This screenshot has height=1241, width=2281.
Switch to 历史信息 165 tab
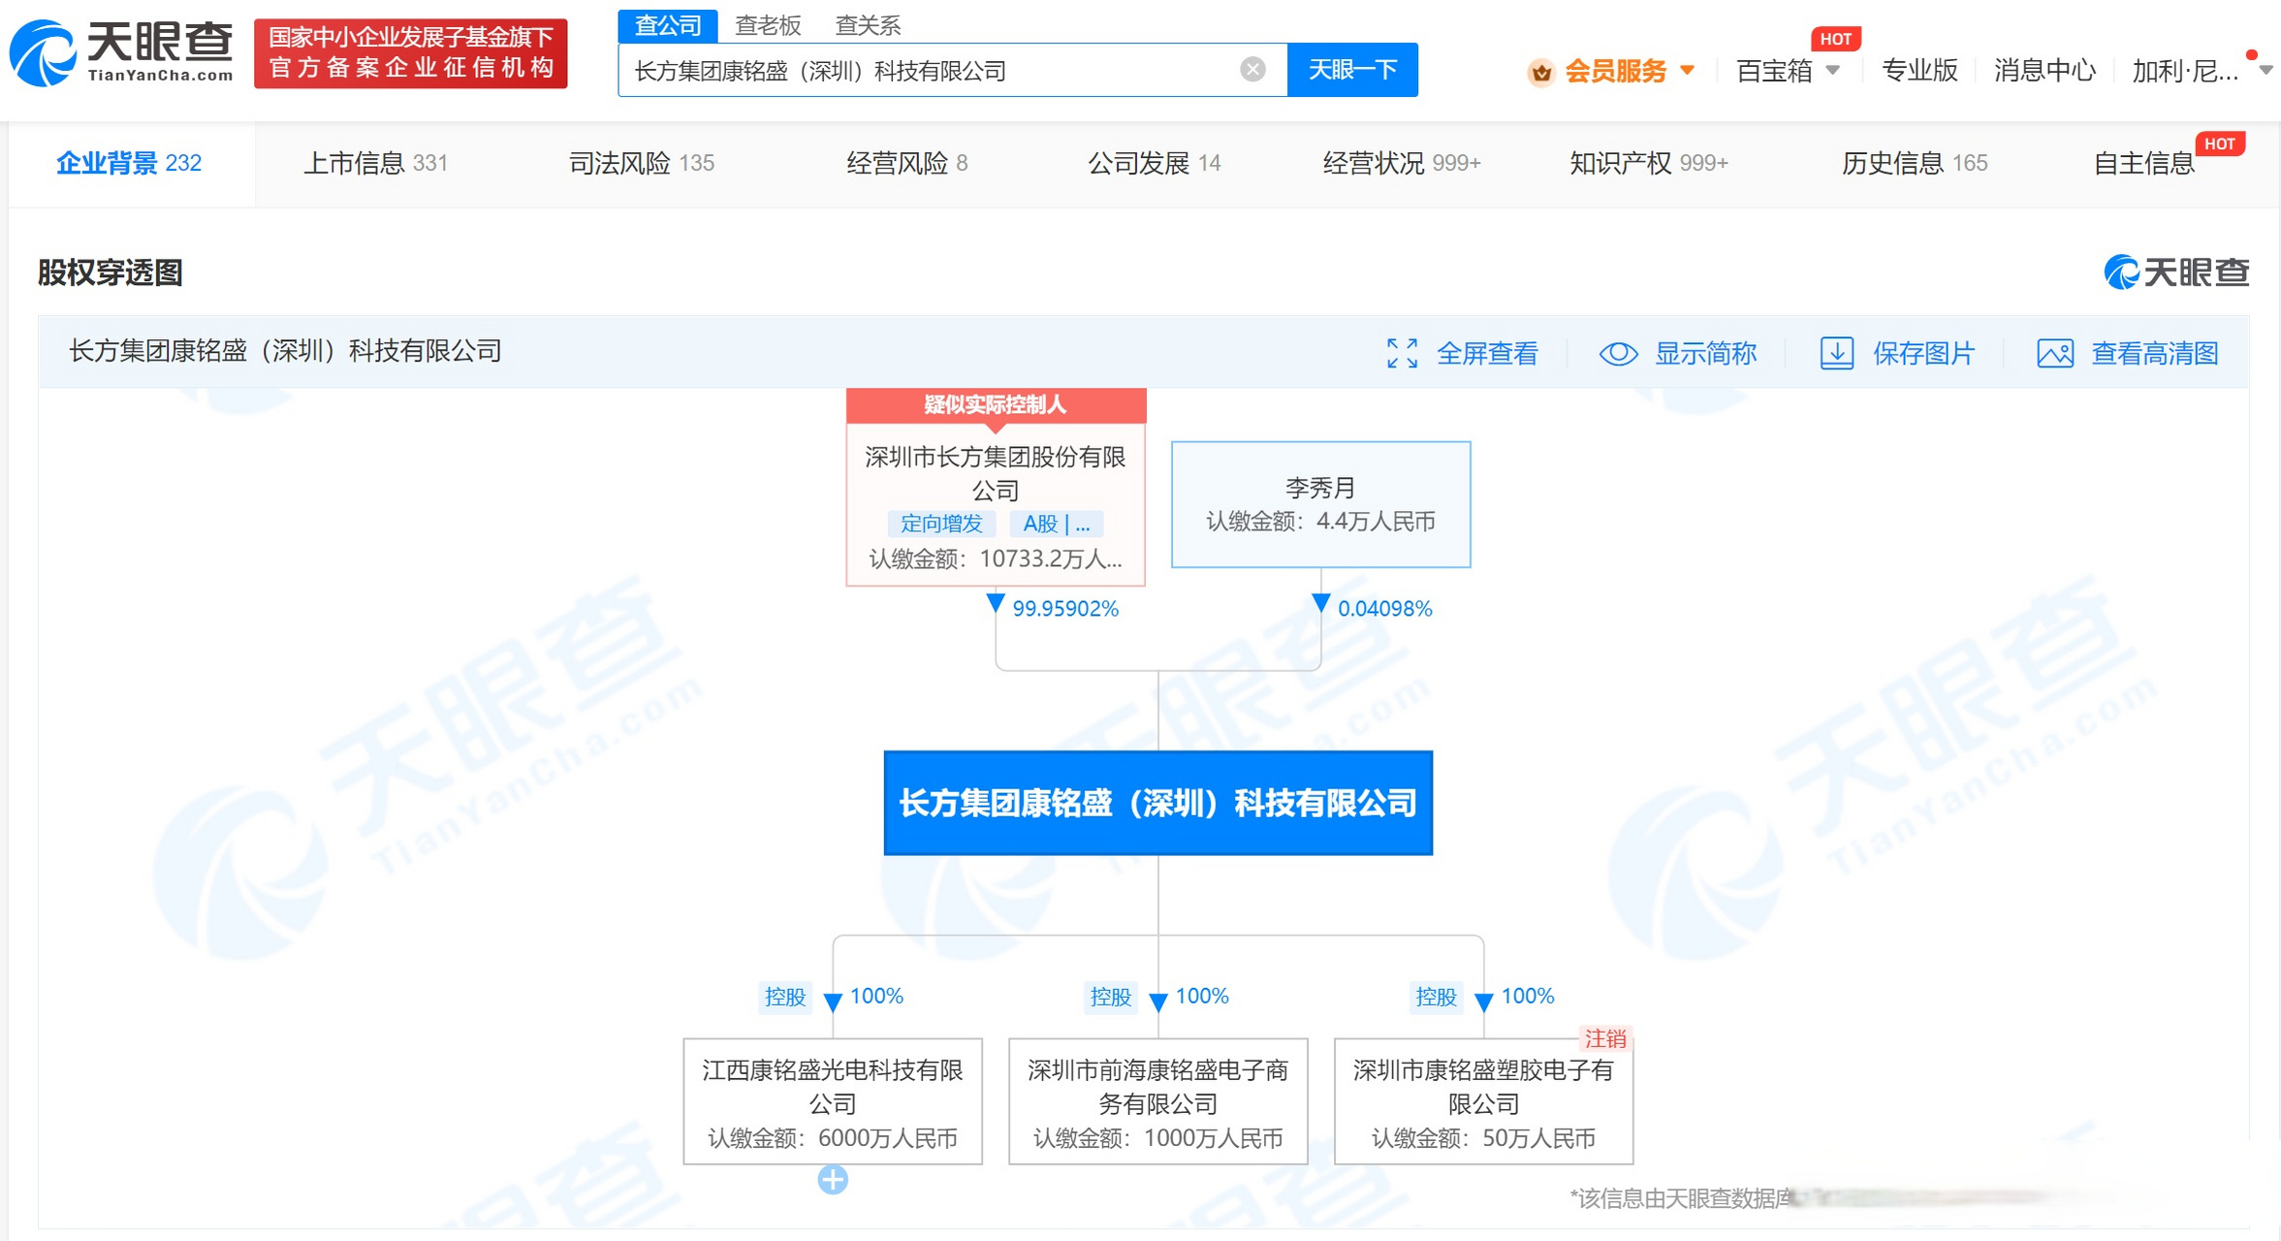1915,163
